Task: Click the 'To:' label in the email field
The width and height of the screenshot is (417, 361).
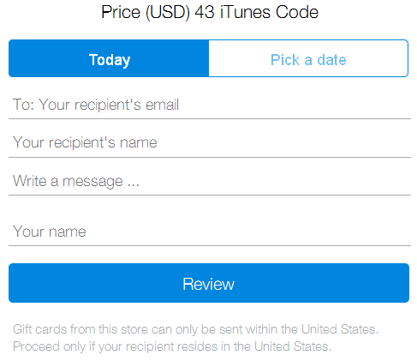Action: click(23, 105)
